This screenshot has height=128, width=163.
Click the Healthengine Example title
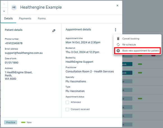[41, 7]
